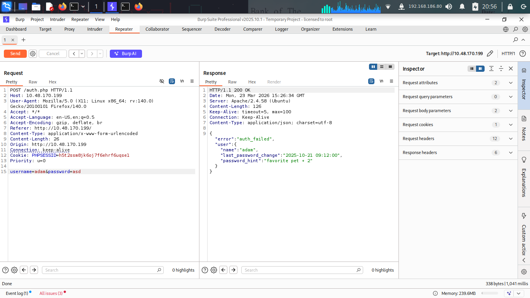Viewport: 530px width, 298px height.
Task: Open the Hex tab in Response panel
Action: [x=252, y=82]
